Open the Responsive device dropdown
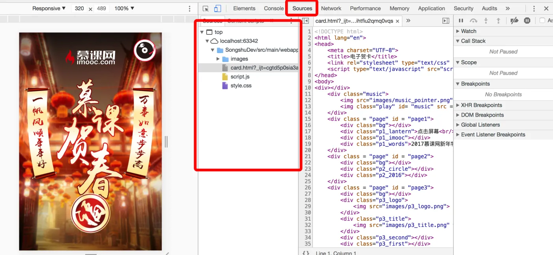553x255 pixels. tap(49, 8)
